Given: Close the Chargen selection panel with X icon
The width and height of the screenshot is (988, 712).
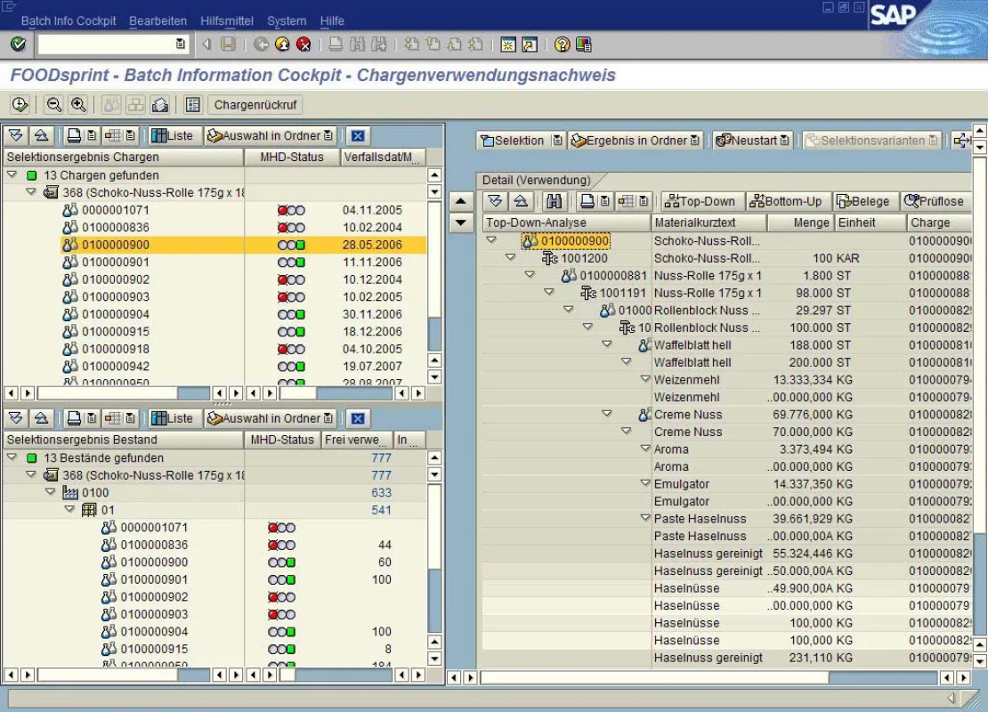Looking at the screenshot, I should (x=358, y=135).
